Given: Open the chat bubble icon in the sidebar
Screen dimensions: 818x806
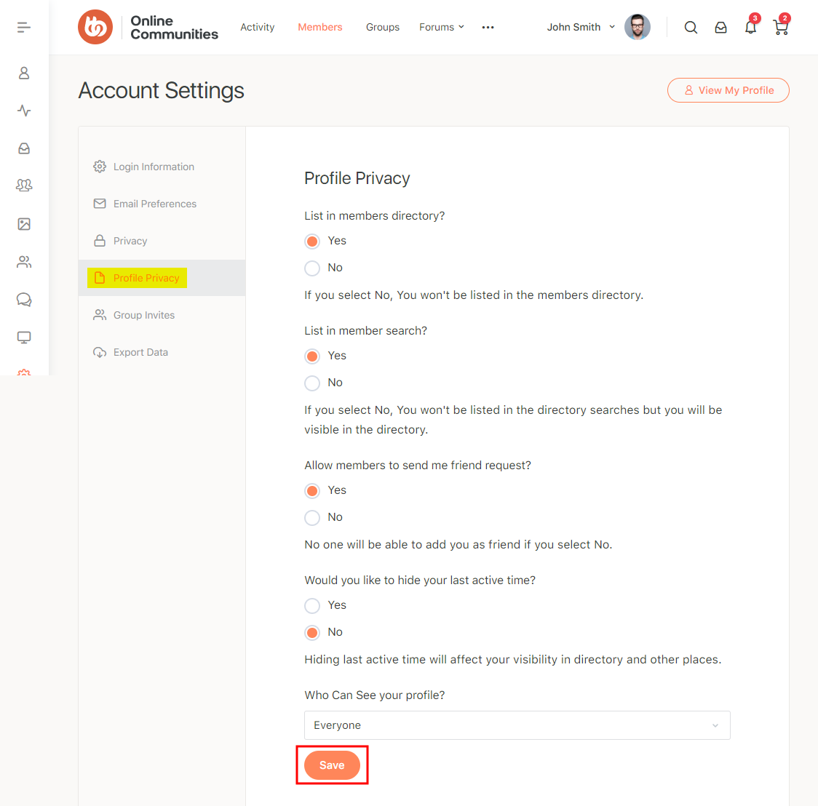Looking at the screenshot, I should click(x=23, y=299).
